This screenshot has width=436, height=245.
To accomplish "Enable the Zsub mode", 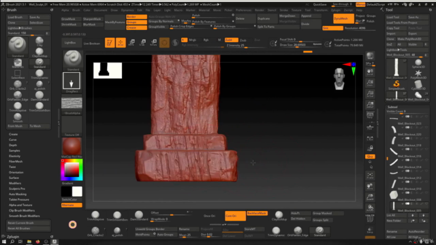I will [243, 40].
